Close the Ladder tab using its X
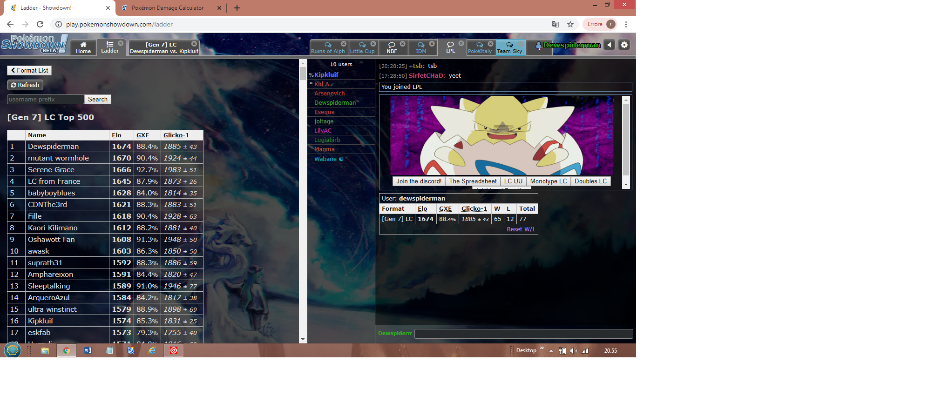The height and width of the screenshot is (402, 935). point(121,43)
